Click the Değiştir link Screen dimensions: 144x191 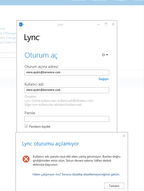click(x=104, y=79)
